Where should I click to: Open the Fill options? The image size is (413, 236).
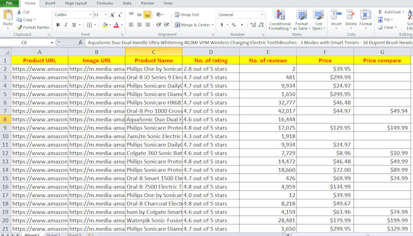point(385,19)
